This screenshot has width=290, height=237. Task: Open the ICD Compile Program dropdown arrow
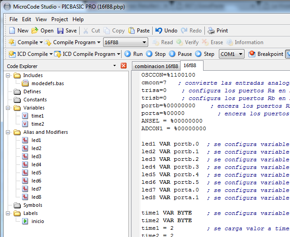[x=118, y=54]
